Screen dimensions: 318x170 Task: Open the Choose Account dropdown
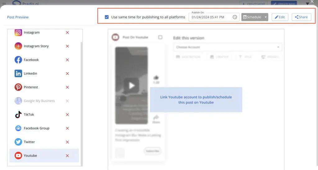click(227, 47)
